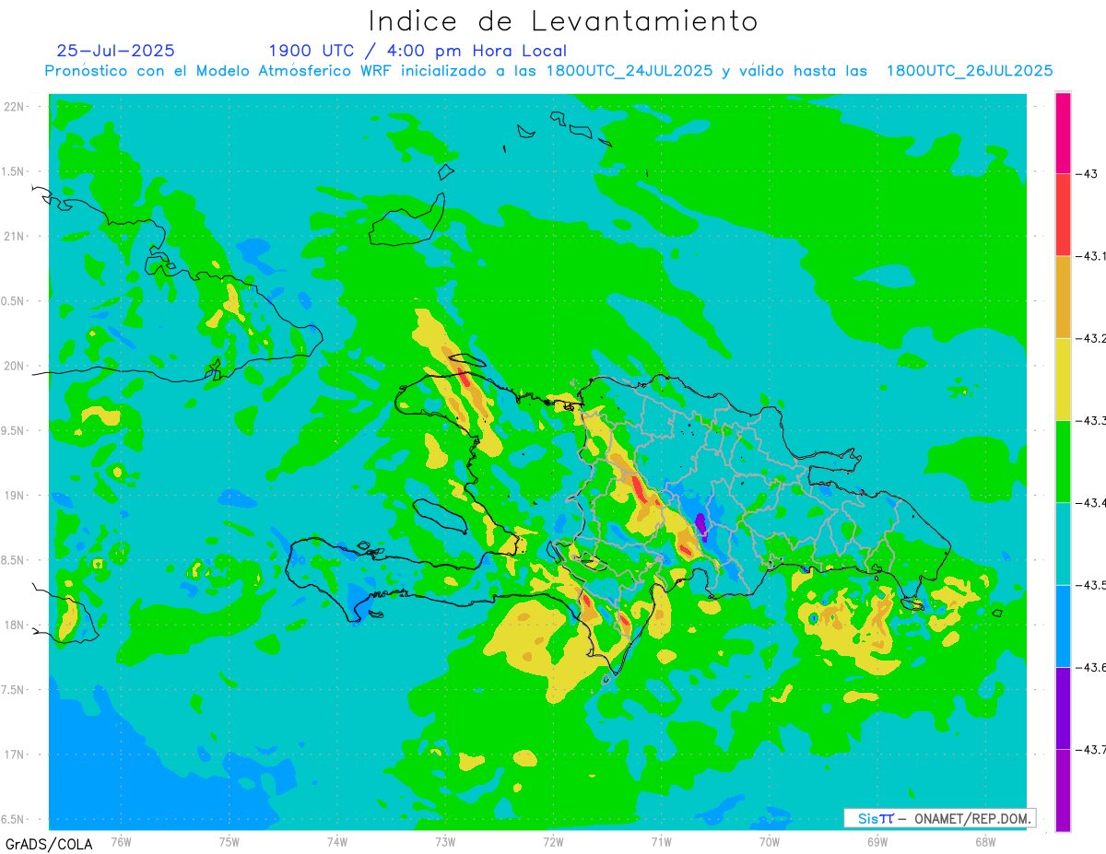Pick the green legend band between -43.3 and -43.4
The height and width of the screenshot is (854, 1106).
(x=1063, y=461)
